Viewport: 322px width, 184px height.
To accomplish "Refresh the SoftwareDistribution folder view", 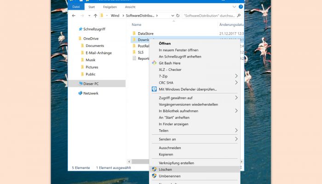I will [178, 15].
